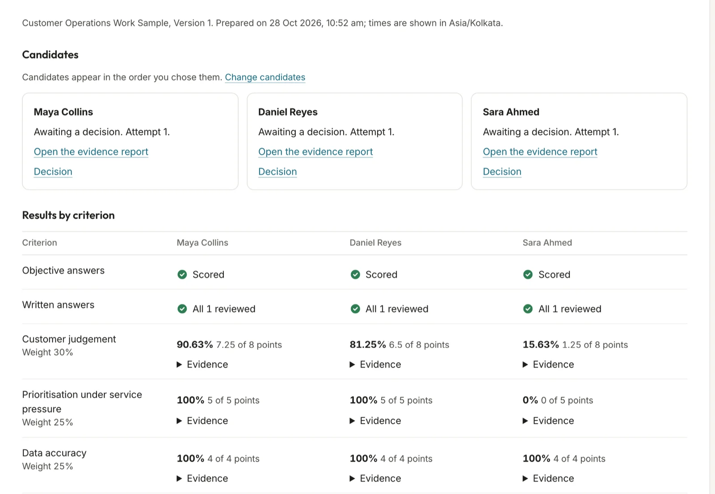The image size is (715, 494).
Task: Open the Decision link for Sara Ahmed
Action: pyautogui.click(x=502, y=172)
